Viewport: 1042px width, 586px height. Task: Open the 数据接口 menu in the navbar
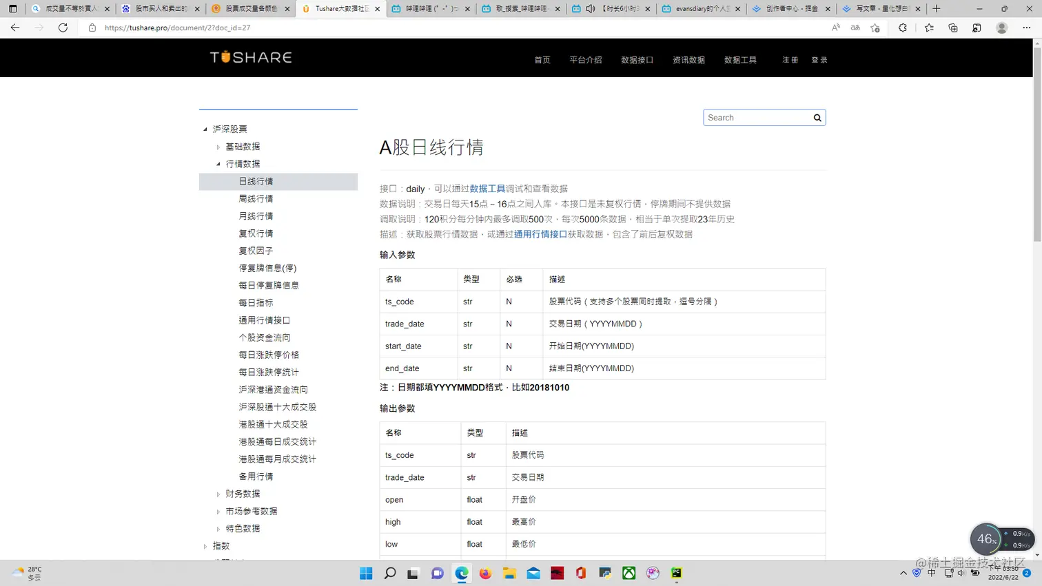636,60
